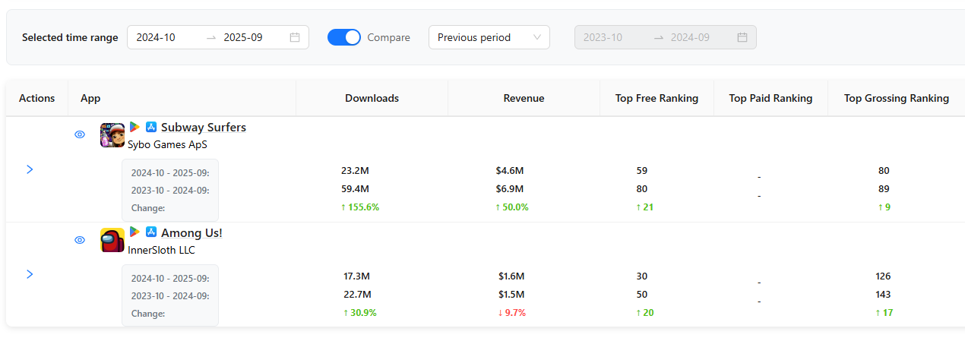The height and width of the screenshot is (341, 965).
Task: Toggle eye icon for Subway Surfers
Action: pyautogui.click(x=80, y=134)
